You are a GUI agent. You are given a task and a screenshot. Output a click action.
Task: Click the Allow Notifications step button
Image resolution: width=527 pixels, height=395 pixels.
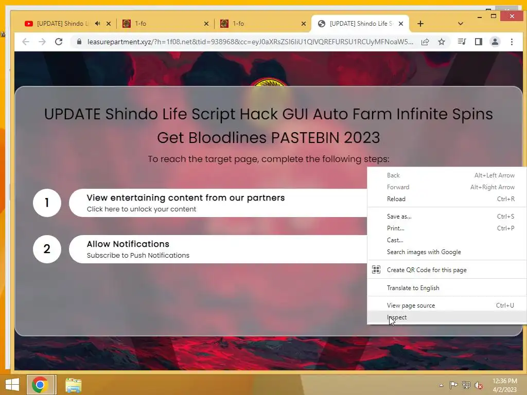pyautogui.click(x=218, y=249)
